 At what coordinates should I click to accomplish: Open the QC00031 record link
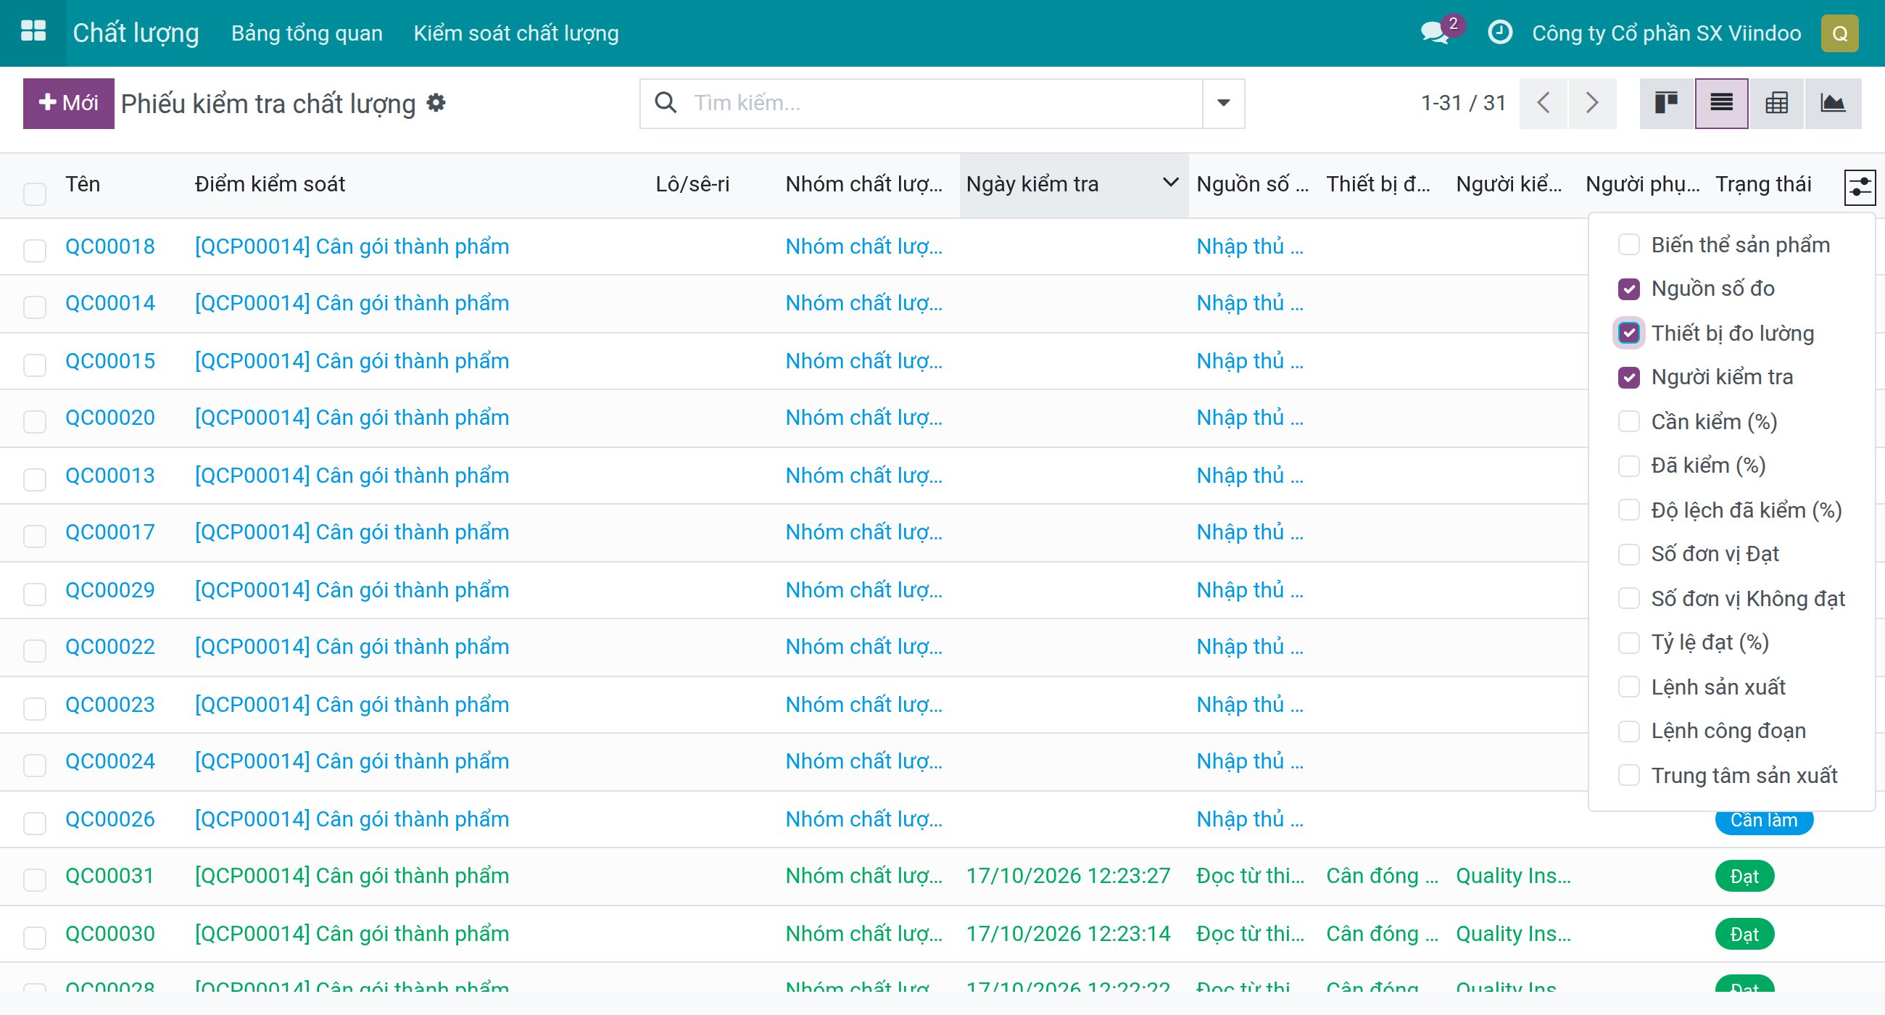pos(109,875)
